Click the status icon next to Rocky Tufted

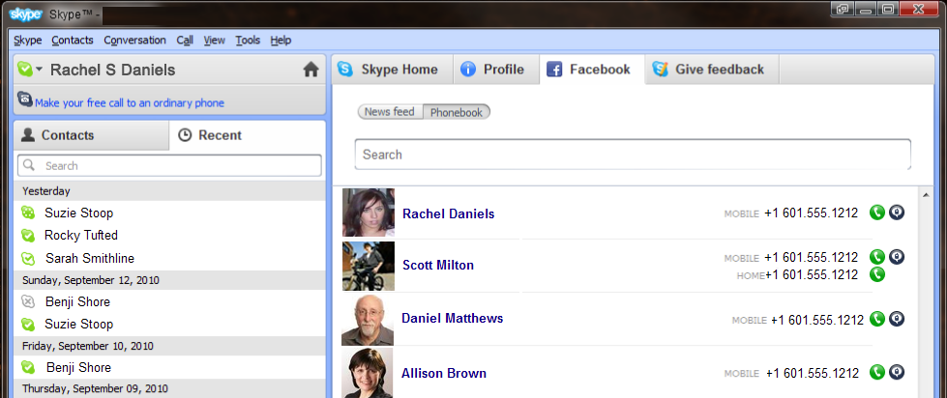coord(27,235)
